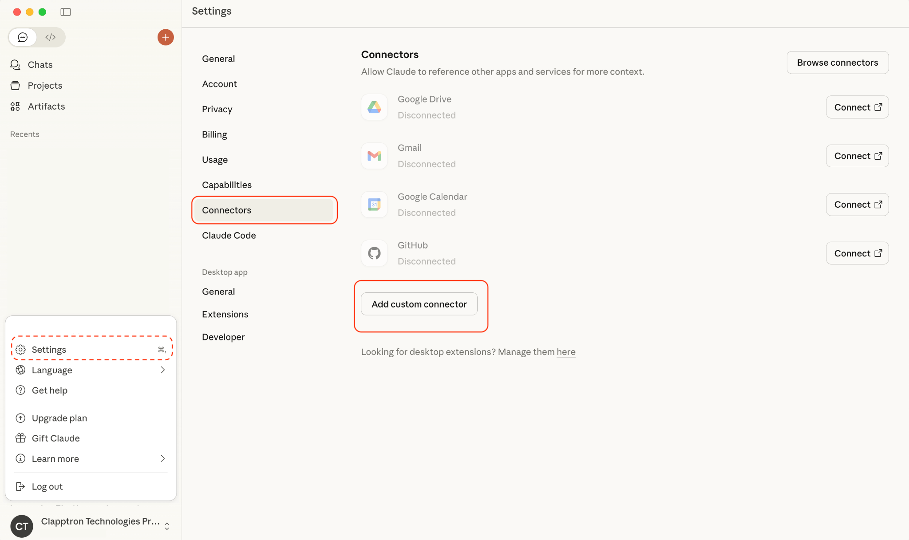This screenshot has height=540, width=909.
Task: Open Artifacts from the sidebar
Action: coord(46,106)
